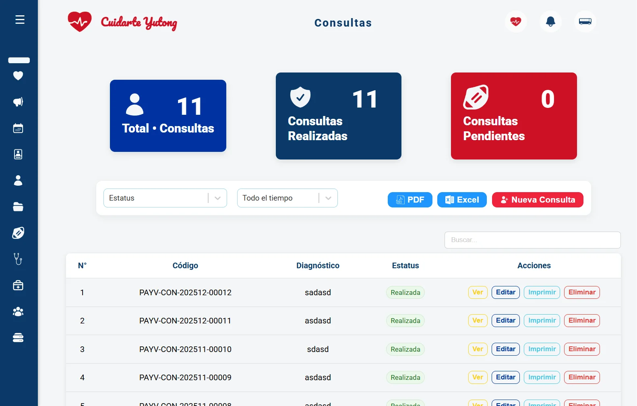Open the Todo el tiempo date dropdown

[287, 198]
